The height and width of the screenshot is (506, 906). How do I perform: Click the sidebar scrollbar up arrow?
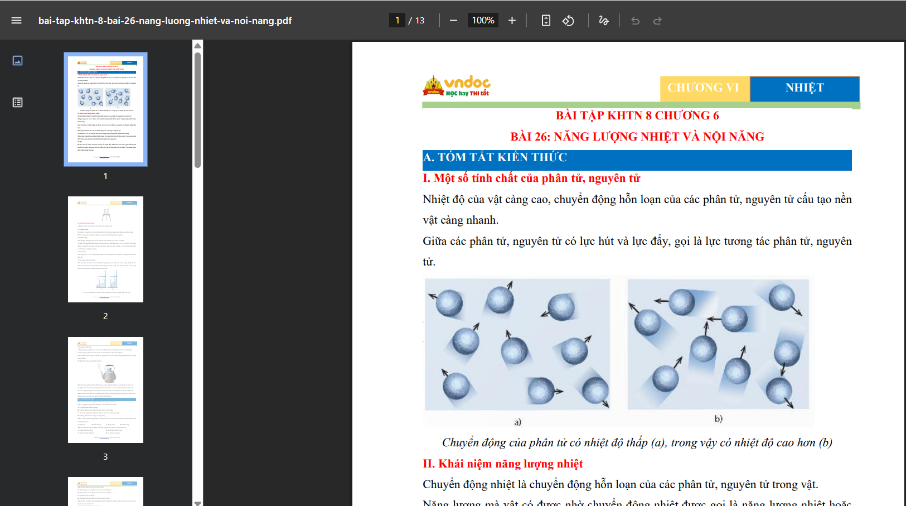coord(197,45)
